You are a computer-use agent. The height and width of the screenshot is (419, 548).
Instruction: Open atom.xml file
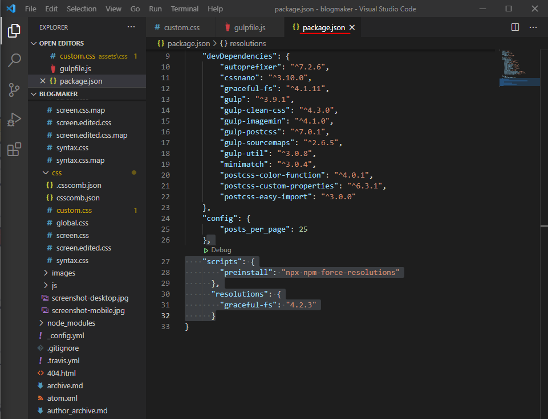(x=87, y=399)
